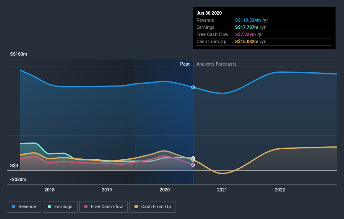Toggle the Free Cash Flow legend button
344x219 pixels.
click(x=103, y=207)
